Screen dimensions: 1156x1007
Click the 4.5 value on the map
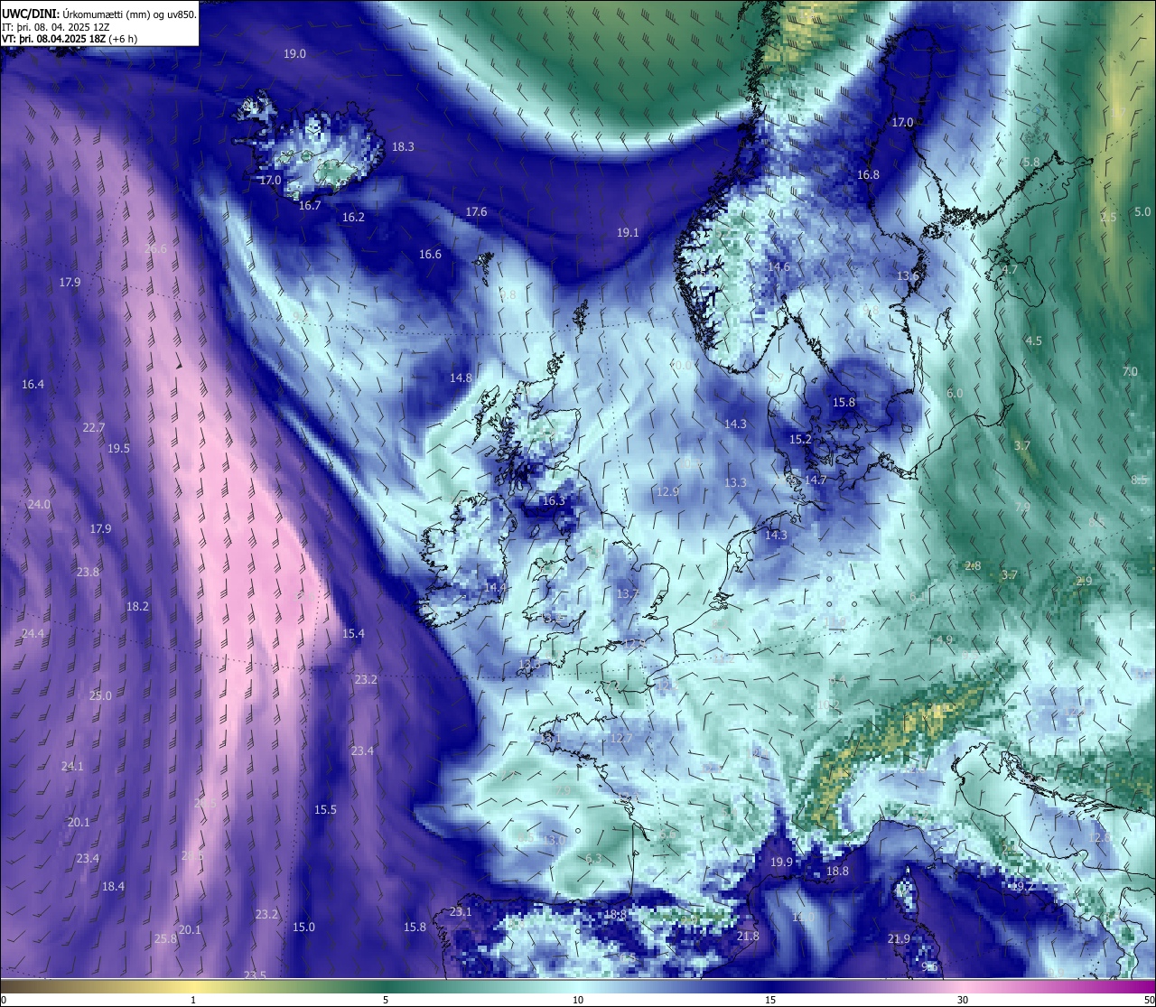(1034, 341)
